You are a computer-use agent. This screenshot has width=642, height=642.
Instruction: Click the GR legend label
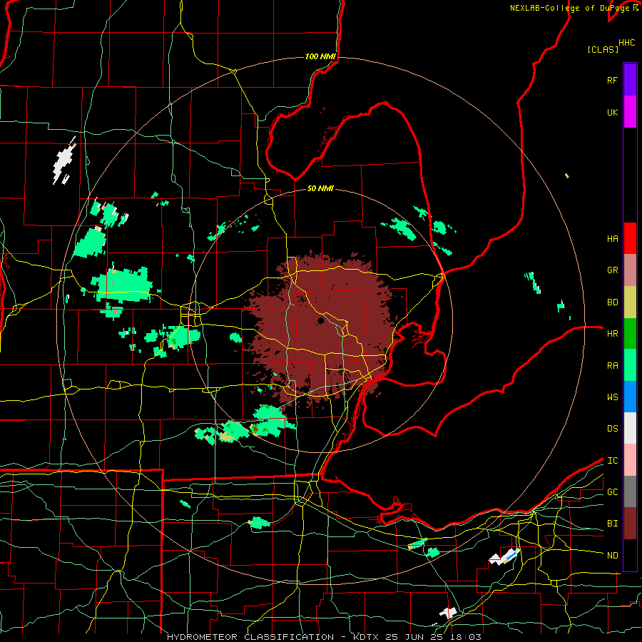pyautogui.click(x=612, y=270)
